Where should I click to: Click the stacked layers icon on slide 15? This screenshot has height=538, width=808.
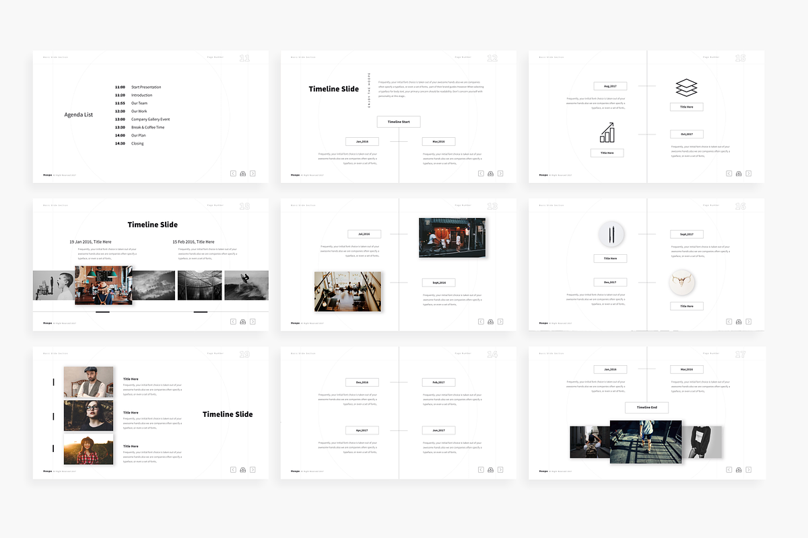pyautogui.click(x=685, y=86)
